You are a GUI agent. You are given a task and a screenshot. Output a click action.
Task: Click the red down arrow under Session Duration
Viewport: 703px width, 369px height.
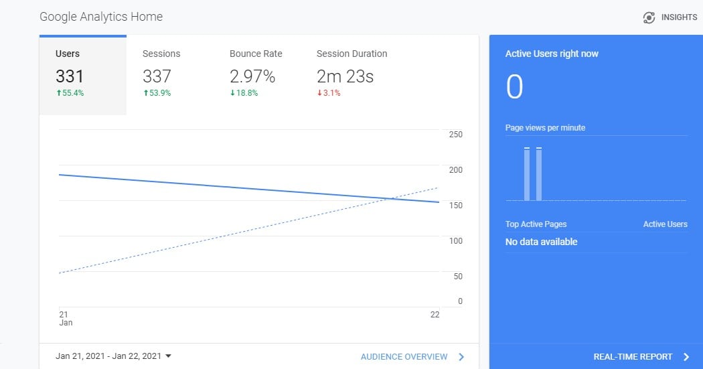point(319,93)
